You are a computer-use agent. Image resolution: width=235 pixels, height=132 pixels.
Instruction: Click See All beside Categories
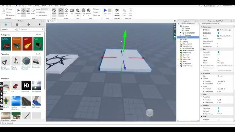38,35
